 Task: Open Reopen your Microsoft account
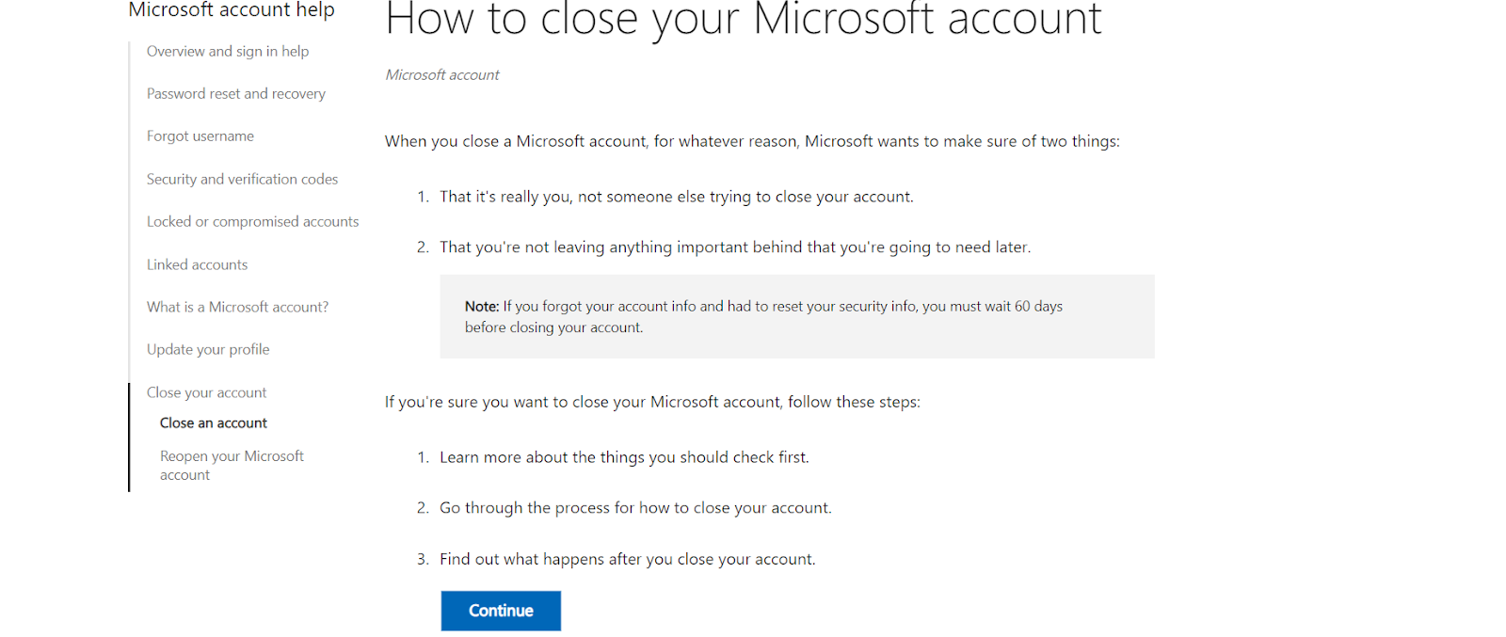232,465
